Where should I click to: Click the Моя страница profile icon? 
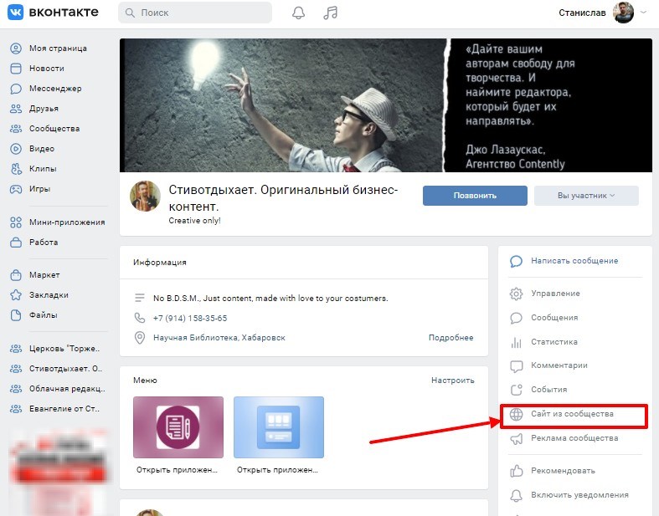(x=16, y=49)
